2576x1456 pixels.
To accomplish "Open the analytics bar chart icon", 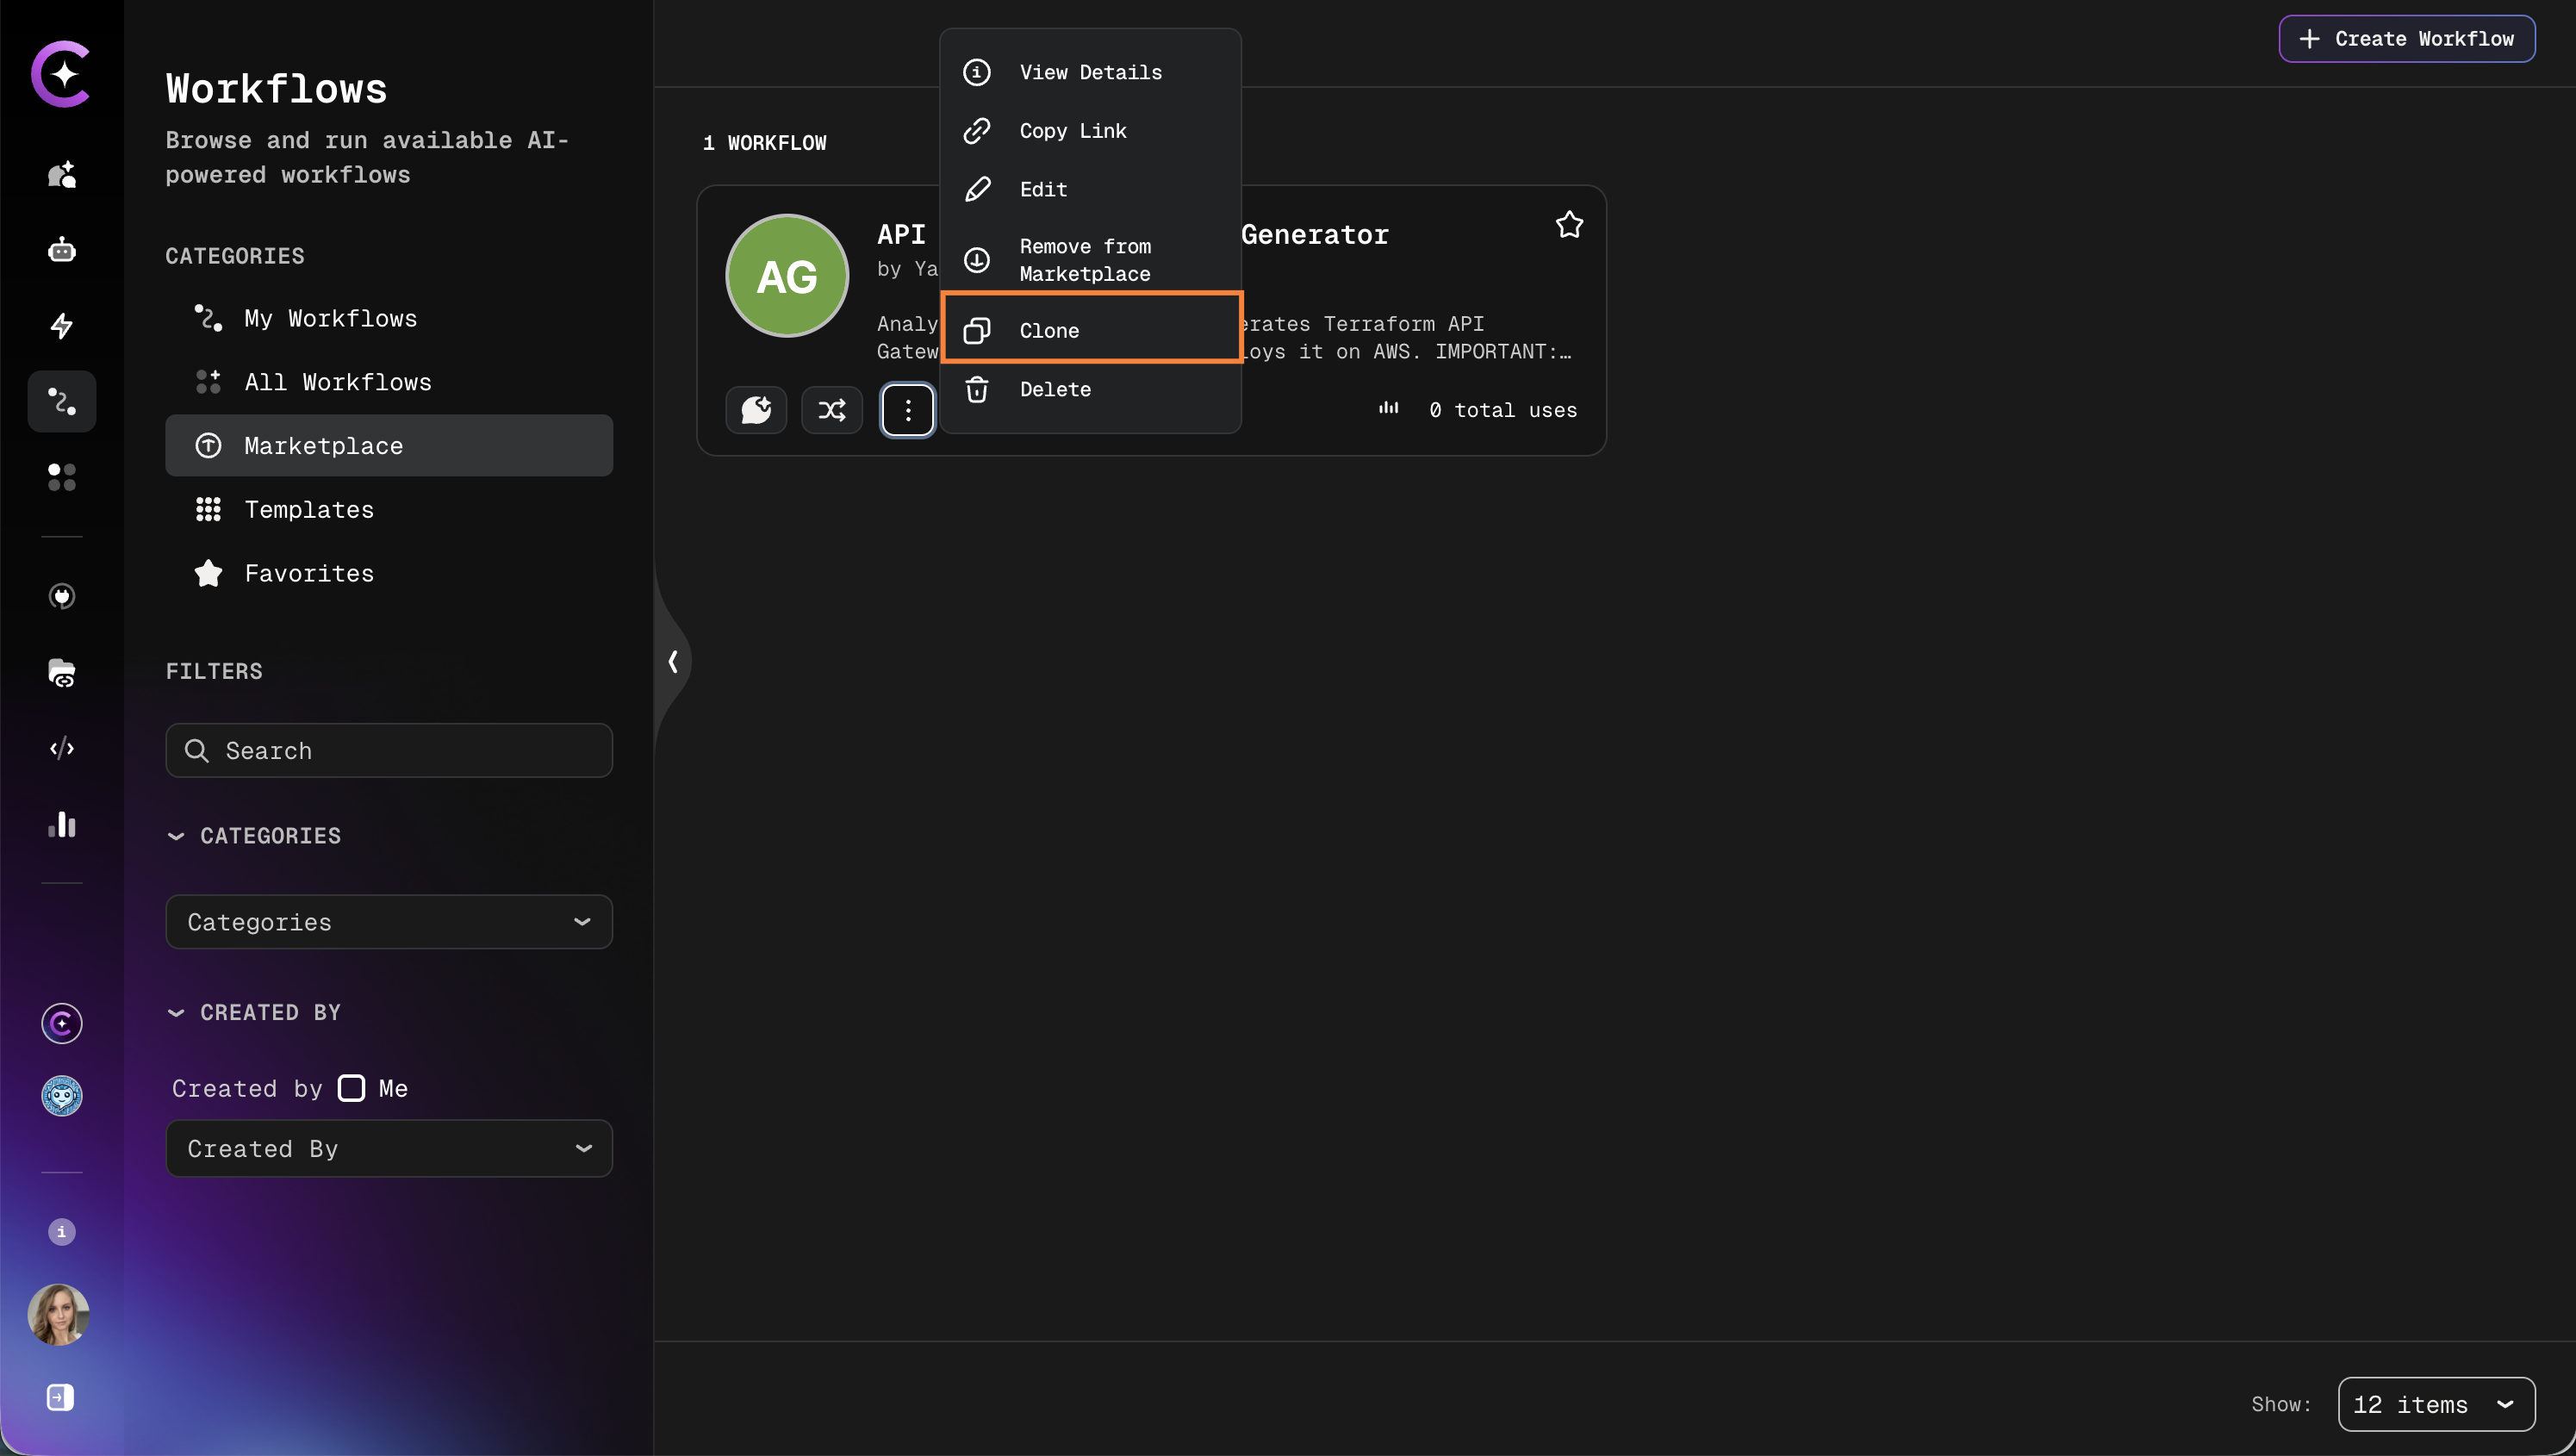I will [62, 824].
